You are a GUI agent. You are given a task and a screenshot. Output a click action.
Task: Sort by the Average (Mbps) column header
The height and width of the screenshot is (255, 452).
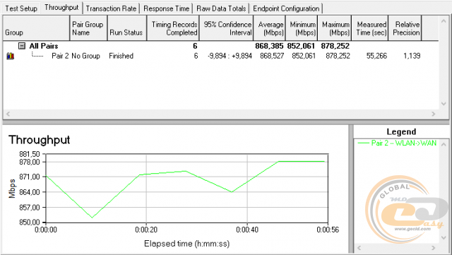(270, 28)
